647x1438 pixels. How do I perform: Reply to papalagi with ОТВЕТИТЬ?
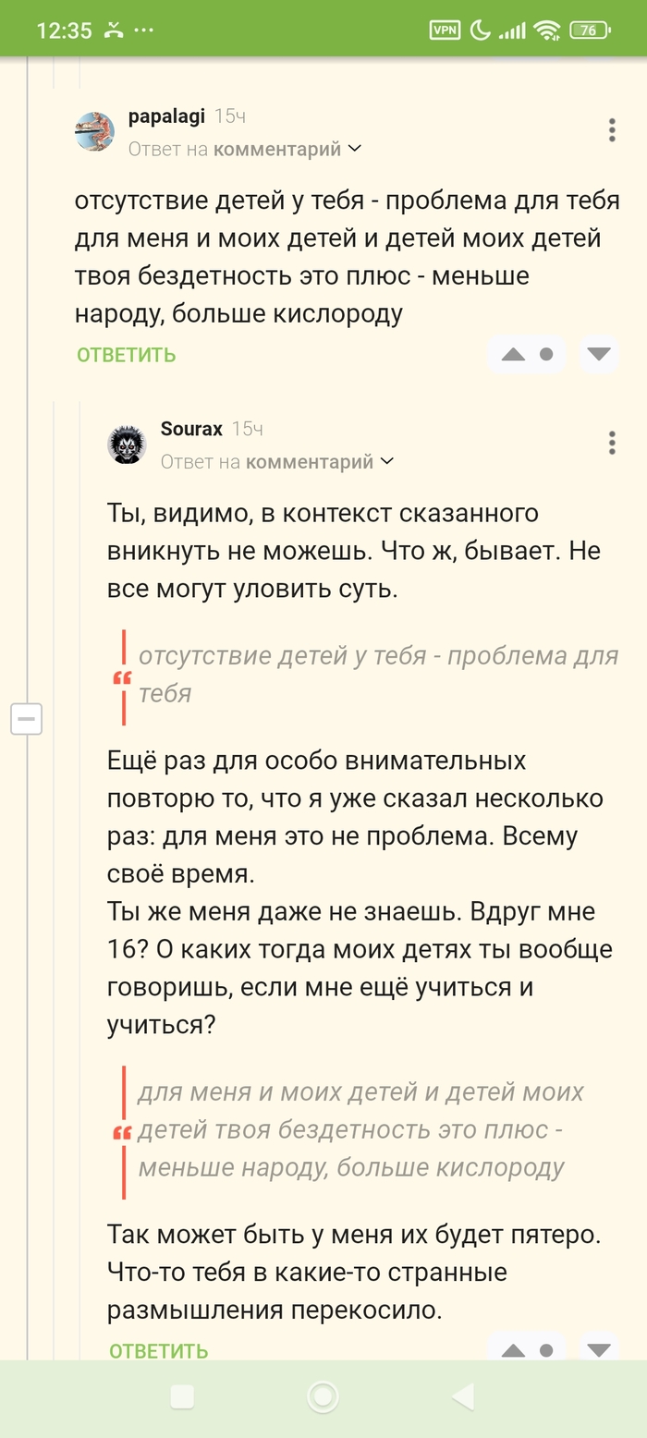tap(126, 355)
